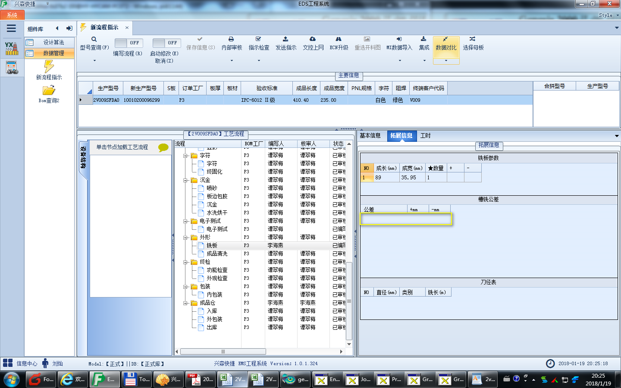Screen dimensions: 621x388
Task: Collapse the 外形 folder node
Action: (x=185, y=238)
